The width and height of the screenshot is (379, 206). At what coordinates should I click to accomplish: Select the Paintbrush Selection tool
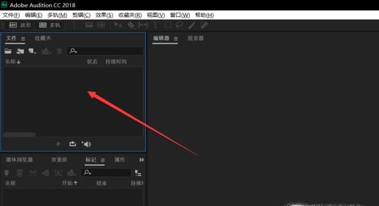192,25
